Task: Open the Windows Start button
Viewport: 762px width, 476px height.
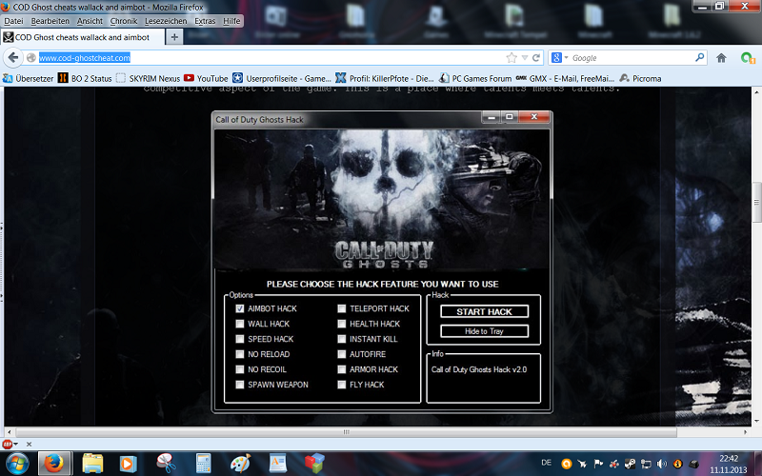Action: (x=16, y=464)
